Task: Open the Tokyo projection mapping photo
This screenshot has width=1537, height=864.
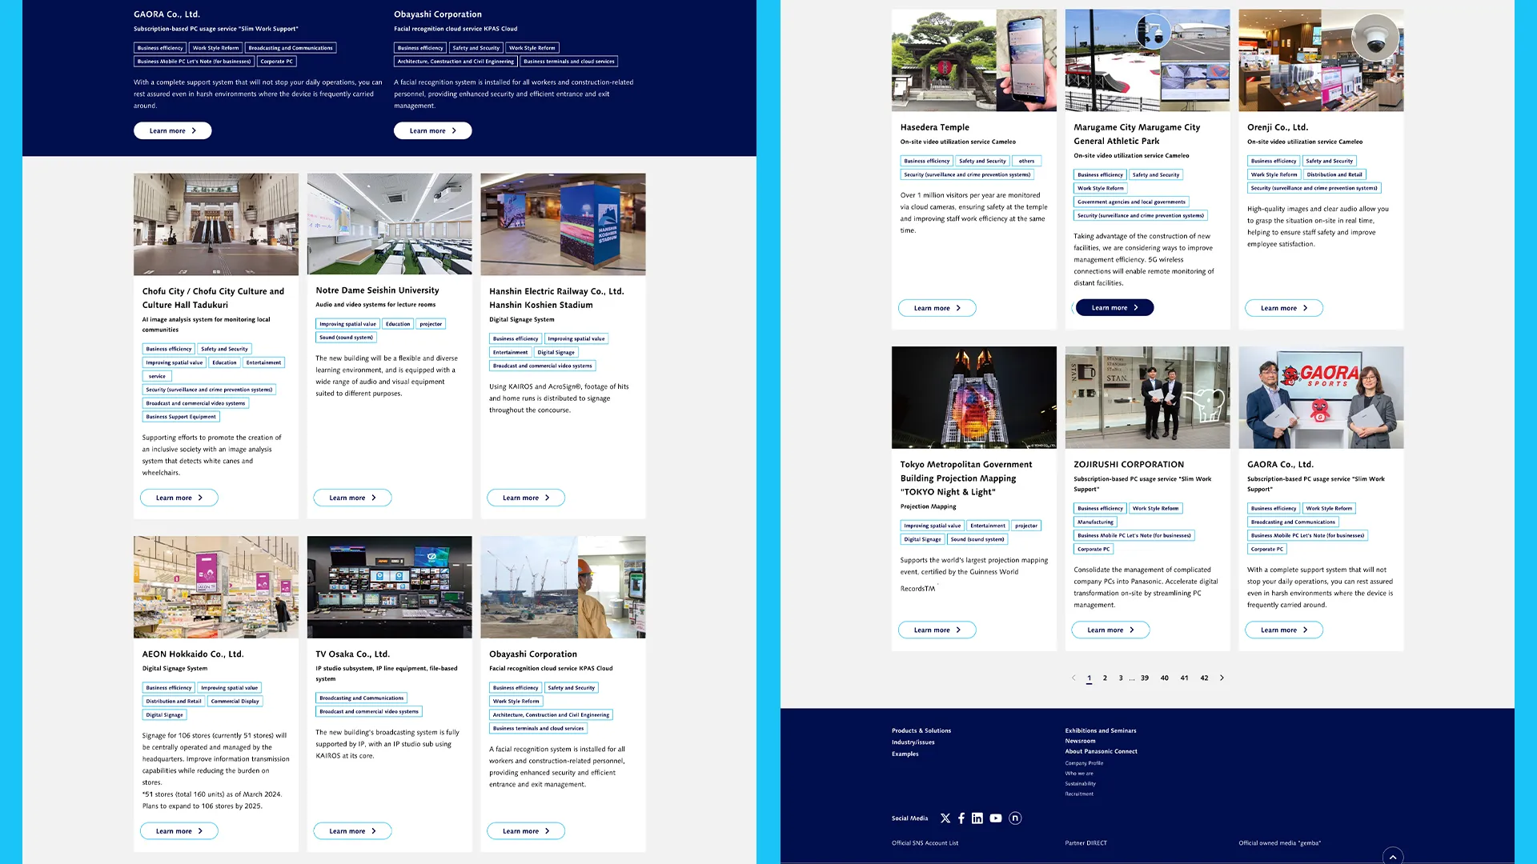Action: [x=974, y=398]
